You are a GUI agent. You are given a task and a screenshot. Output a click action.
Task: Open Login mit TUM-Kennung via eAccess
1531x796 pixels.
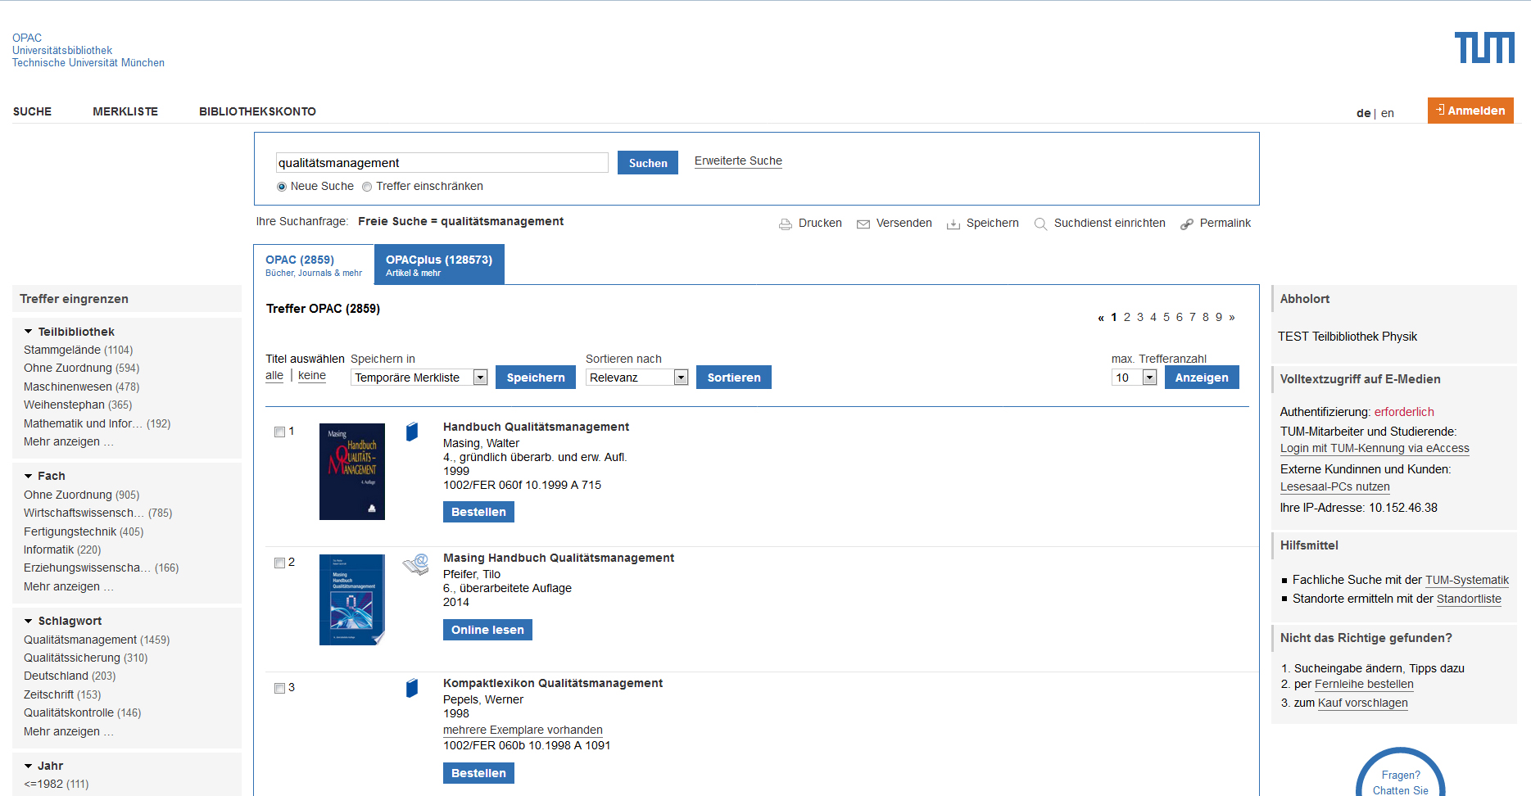(1375, 448)
